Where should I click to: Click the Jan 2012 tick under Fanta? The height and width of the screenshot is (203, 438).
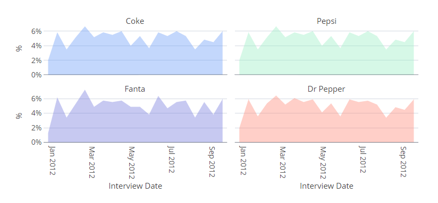click(x=52, y=161)
